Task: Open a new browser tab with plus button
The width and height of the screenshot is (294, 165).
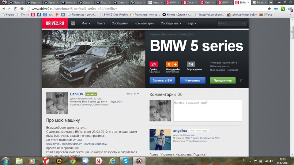Action: pos(271,2)
